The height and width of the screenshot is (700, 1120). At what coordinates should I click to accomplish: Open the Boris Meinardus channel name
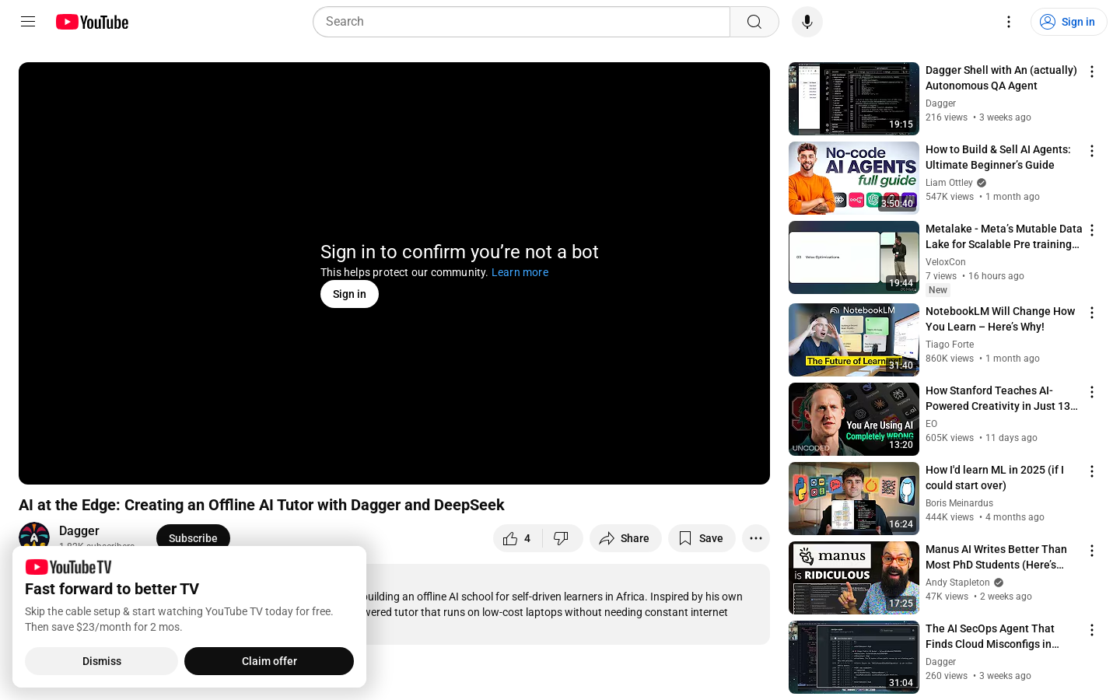point(959,503)
